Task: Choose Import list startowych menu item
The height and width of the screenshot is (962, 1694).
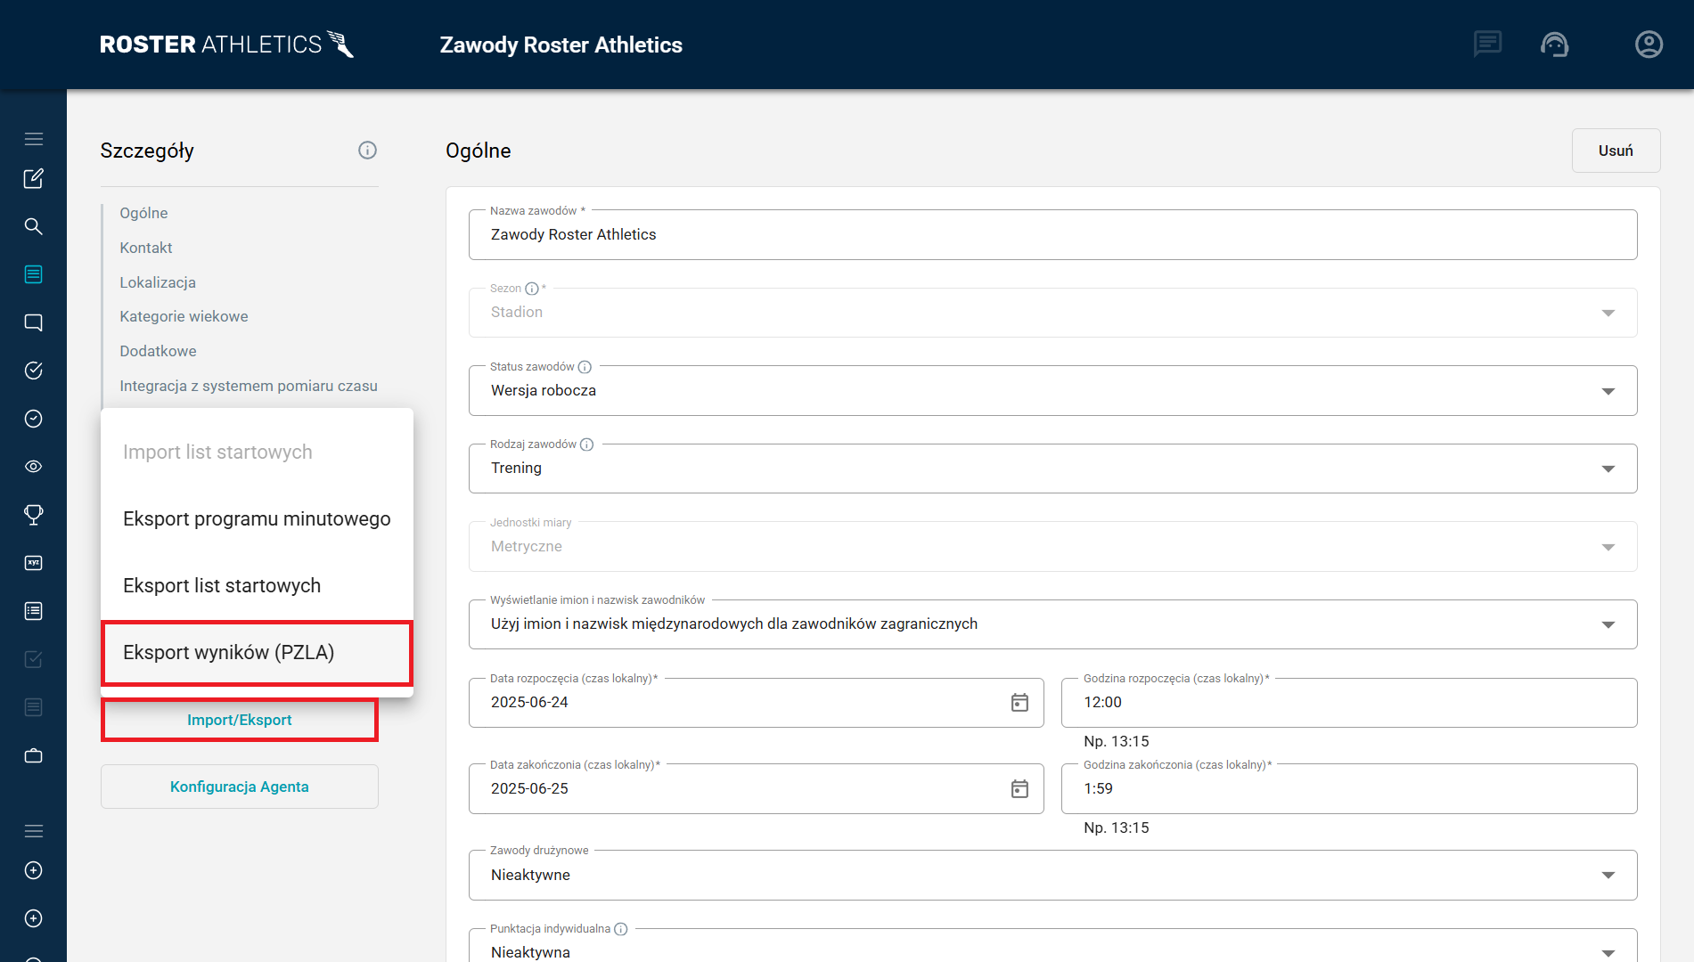Action: point(257,452)
